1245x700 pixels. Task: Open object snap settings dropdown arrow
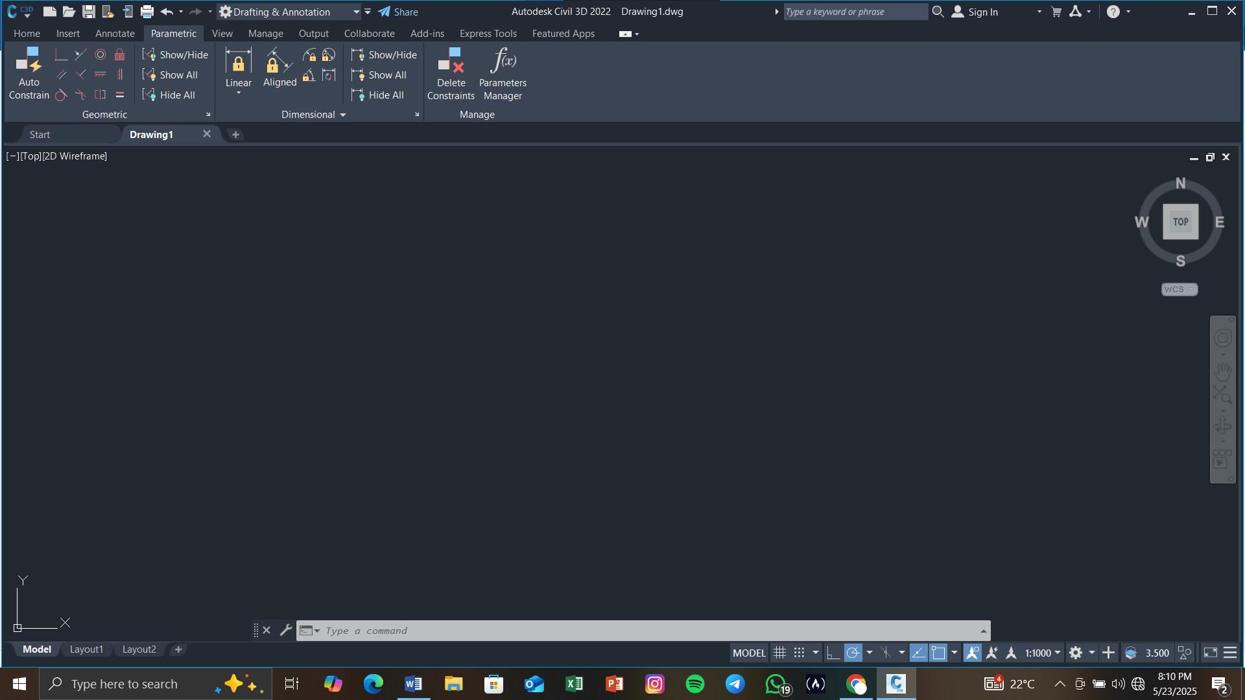(954, 653)
